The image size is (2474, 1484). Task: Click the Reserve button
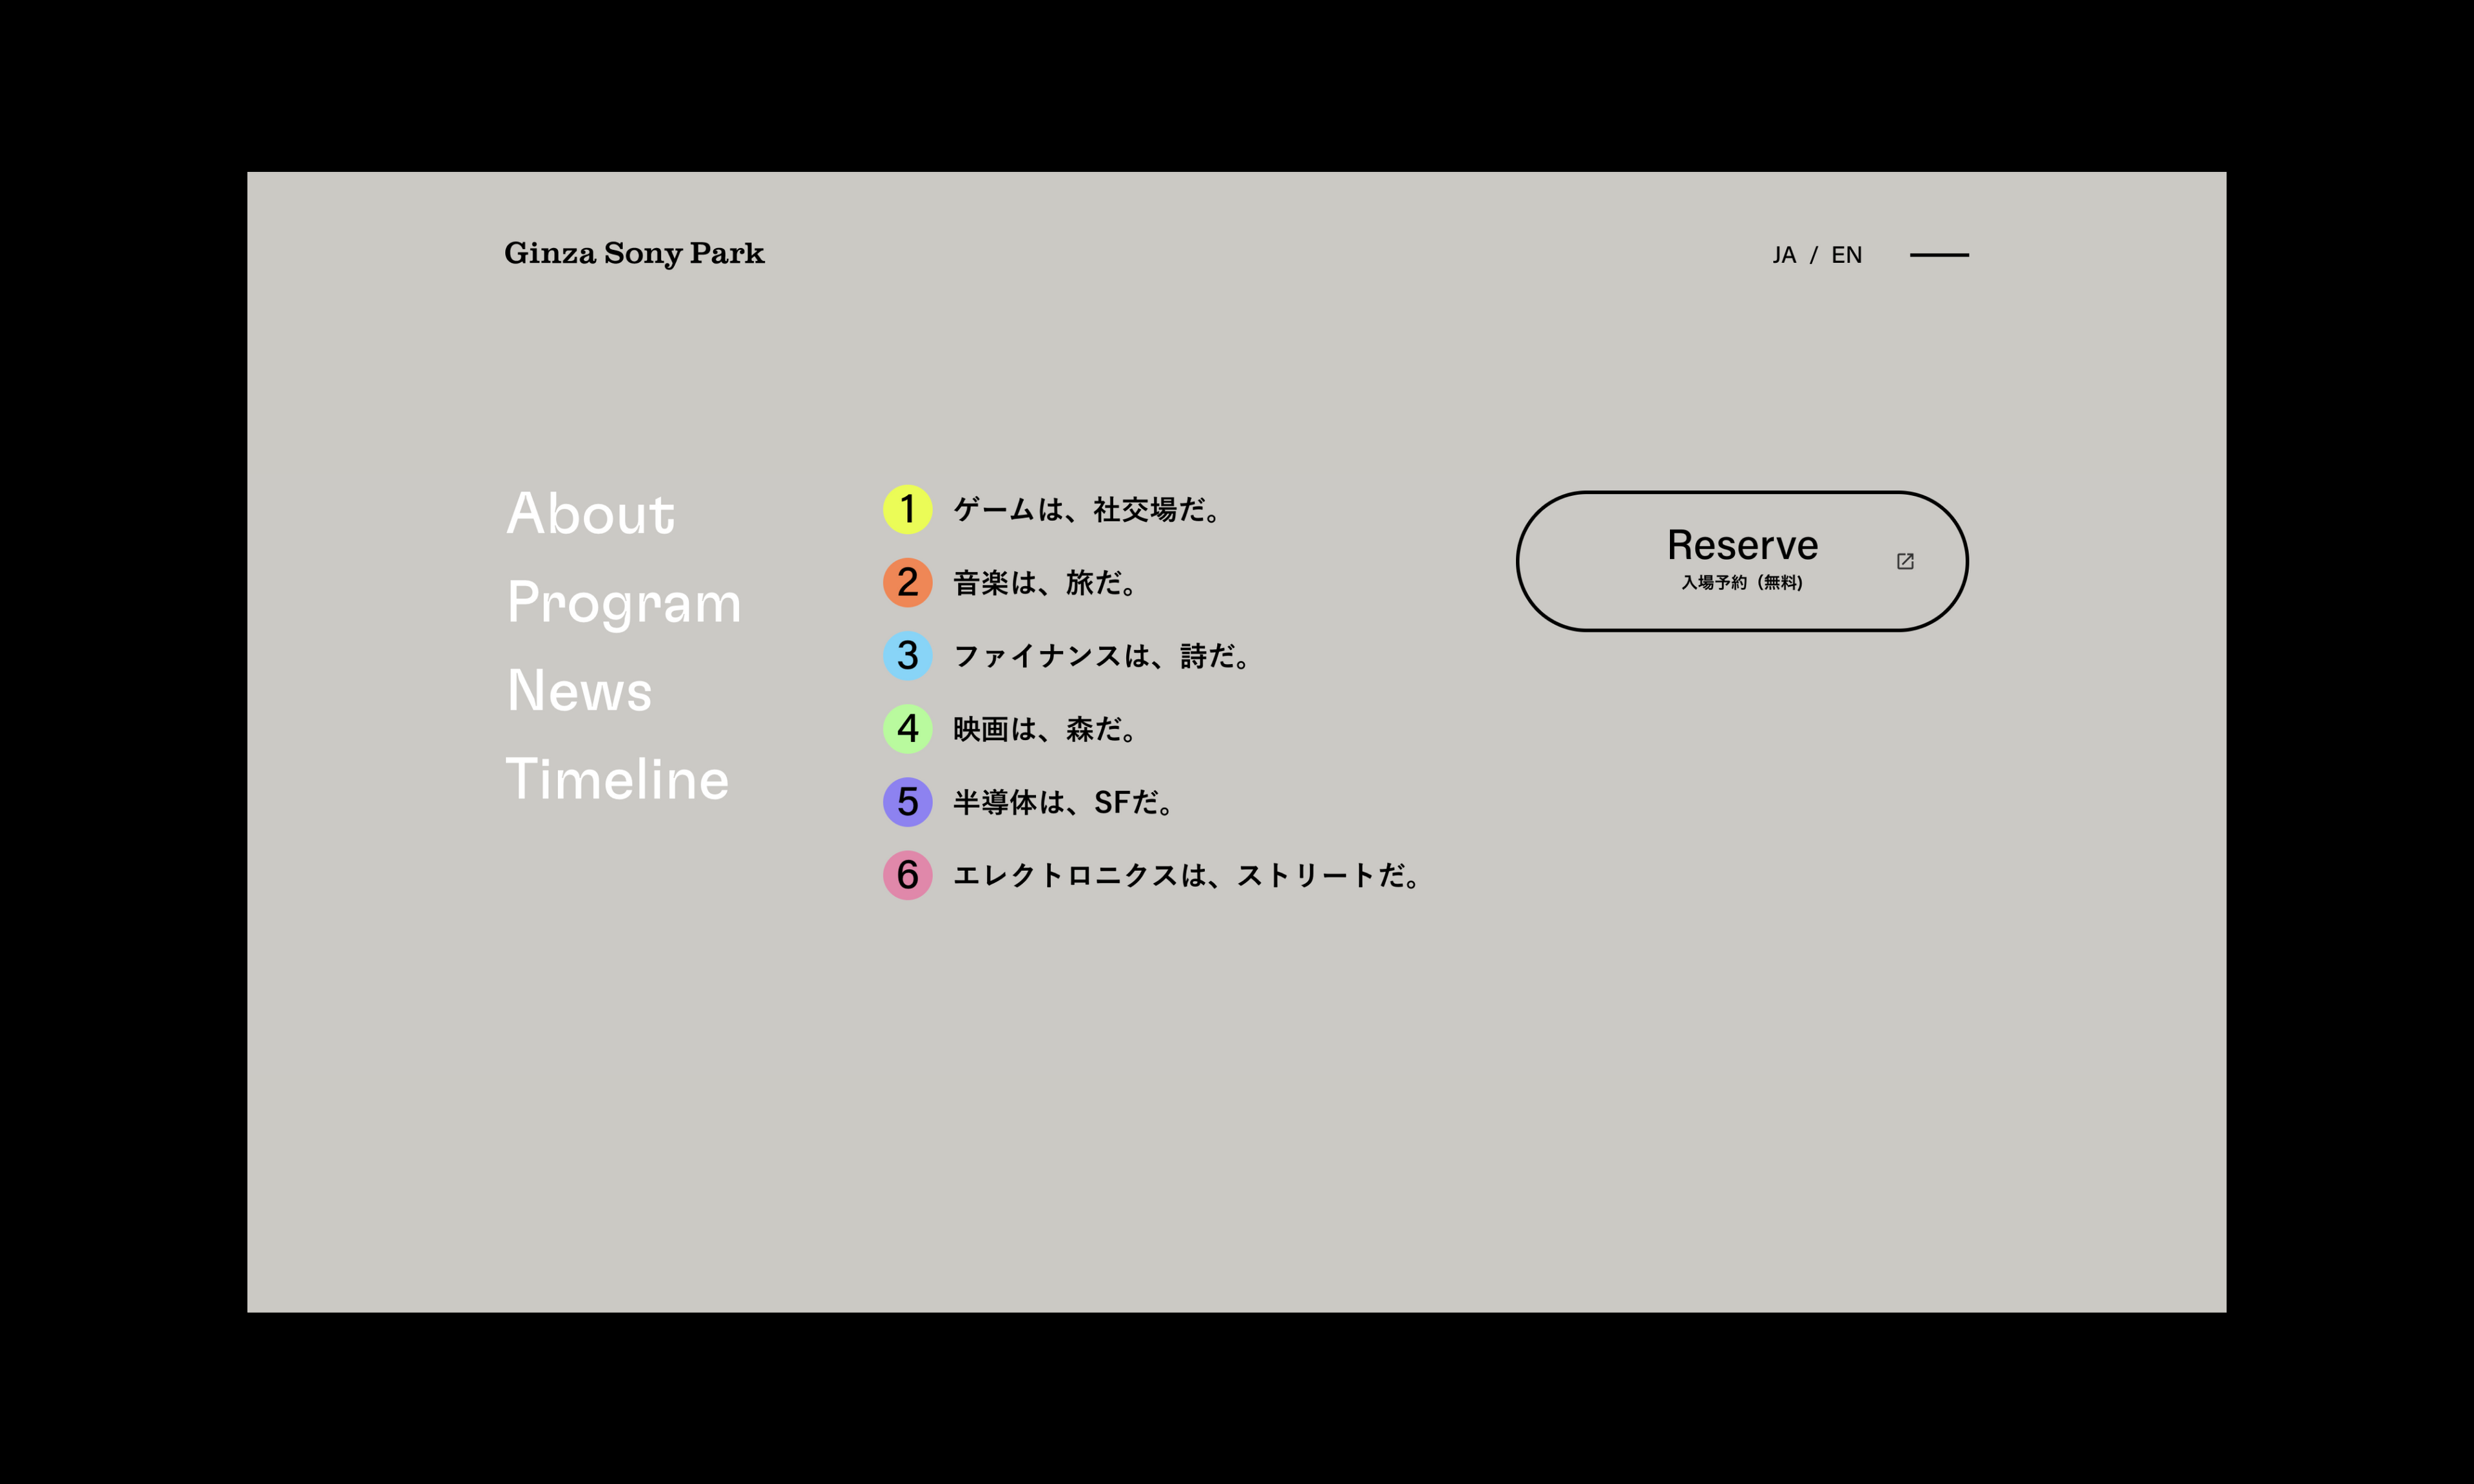click(1742, 561)
